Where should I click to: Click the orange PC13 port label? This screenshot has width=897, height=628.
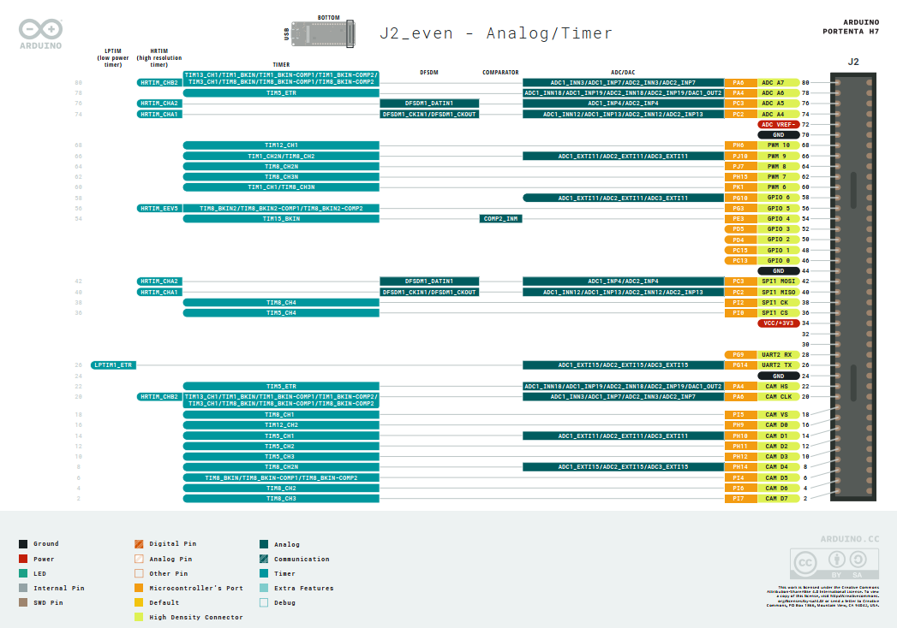741,261
